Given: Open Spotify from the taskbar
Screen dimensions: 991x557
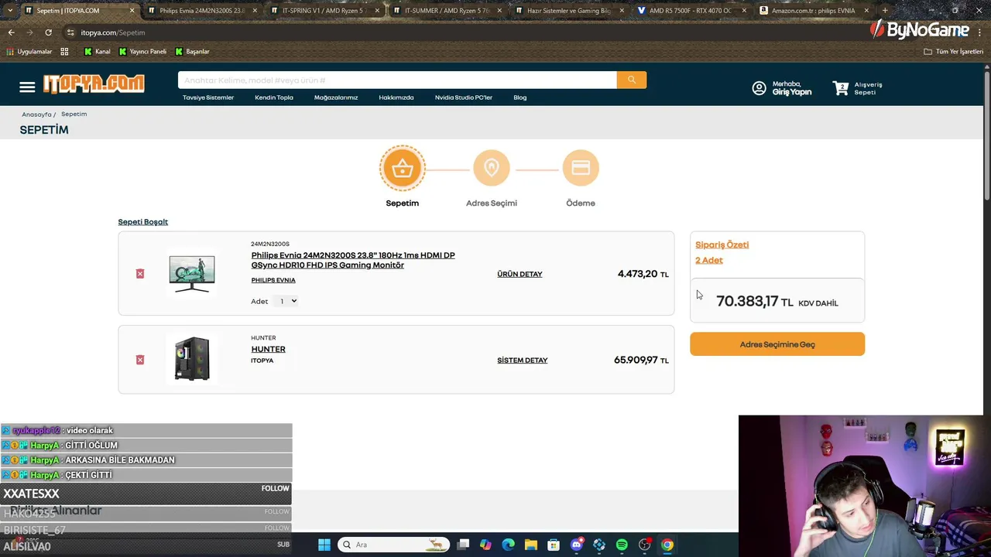Looking at the screenshot, I should point(622,545).
